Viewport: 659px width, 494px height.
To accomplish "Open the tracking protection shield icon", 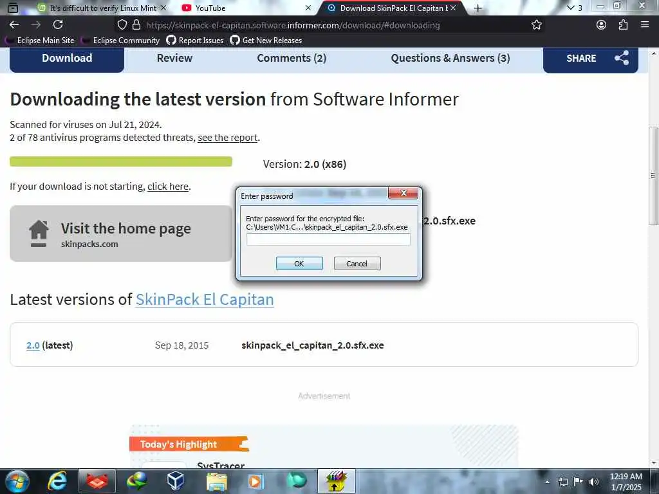I will pyautogui.click(x=122, y=25).
